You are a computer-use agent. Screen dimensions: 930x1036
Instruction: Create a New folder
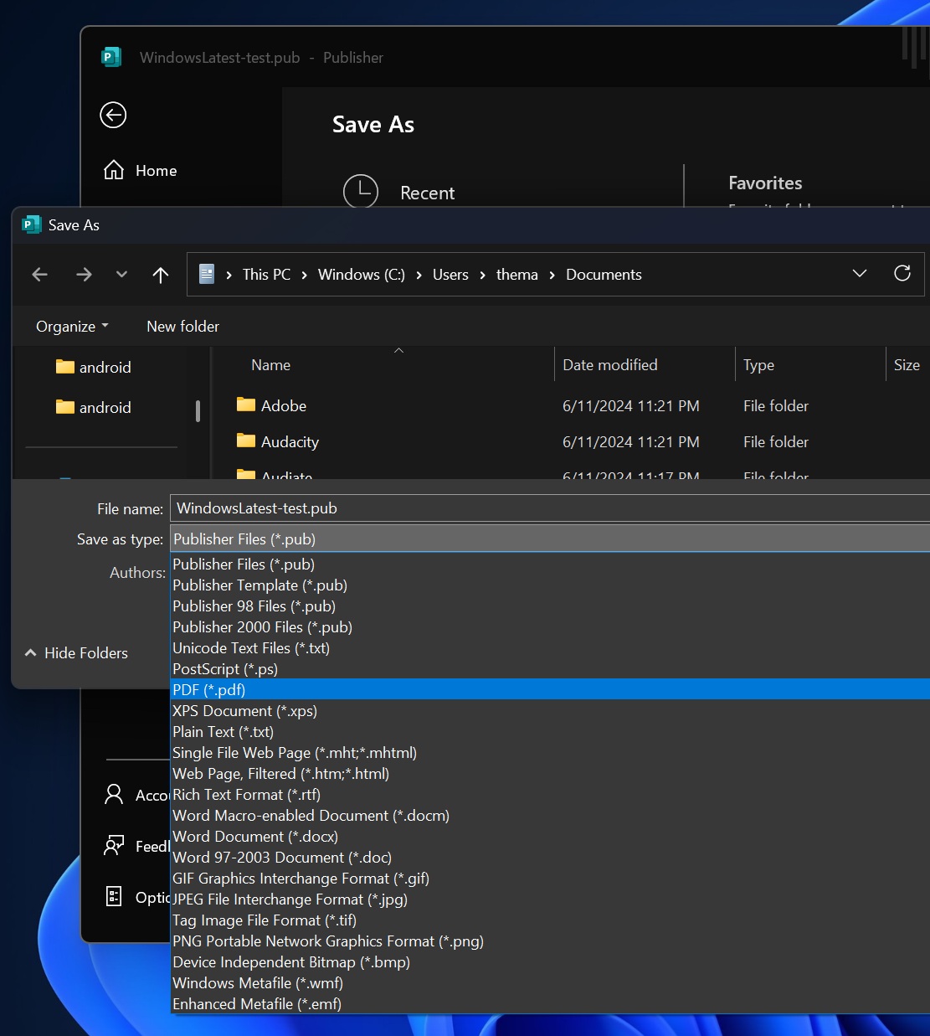(x=182, y=326)
